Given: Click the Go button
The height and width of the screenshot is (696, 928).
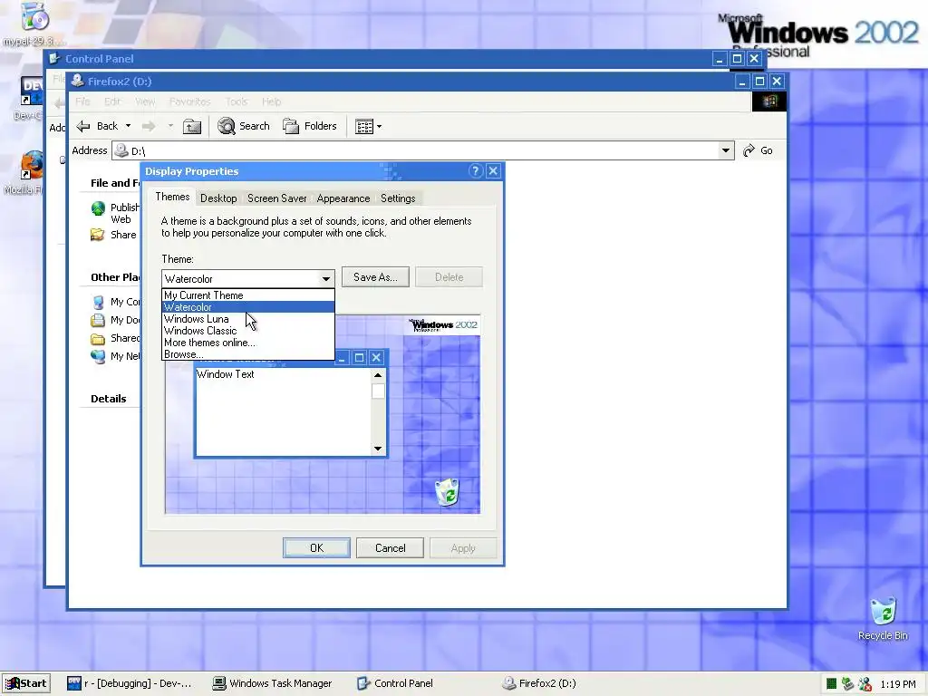Looking at the screenshot, I should click(759, 151).
